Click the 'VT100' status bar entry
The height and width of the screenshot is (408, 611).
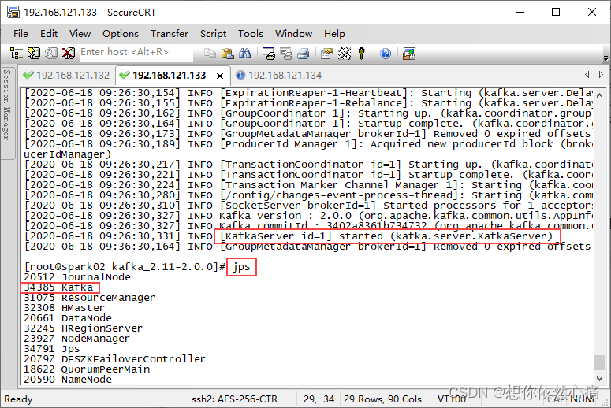click(x=451, y=399)
